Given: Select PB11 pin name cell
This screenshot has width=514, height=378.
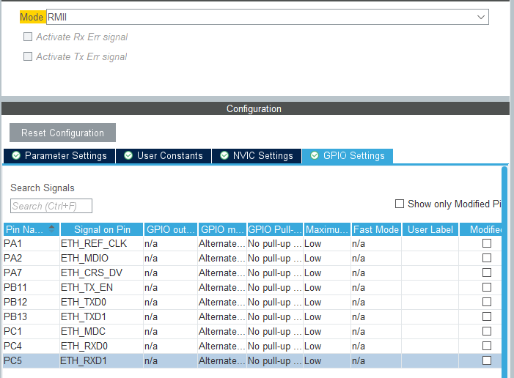Looking at the screenshot, I should click(31, 287).
